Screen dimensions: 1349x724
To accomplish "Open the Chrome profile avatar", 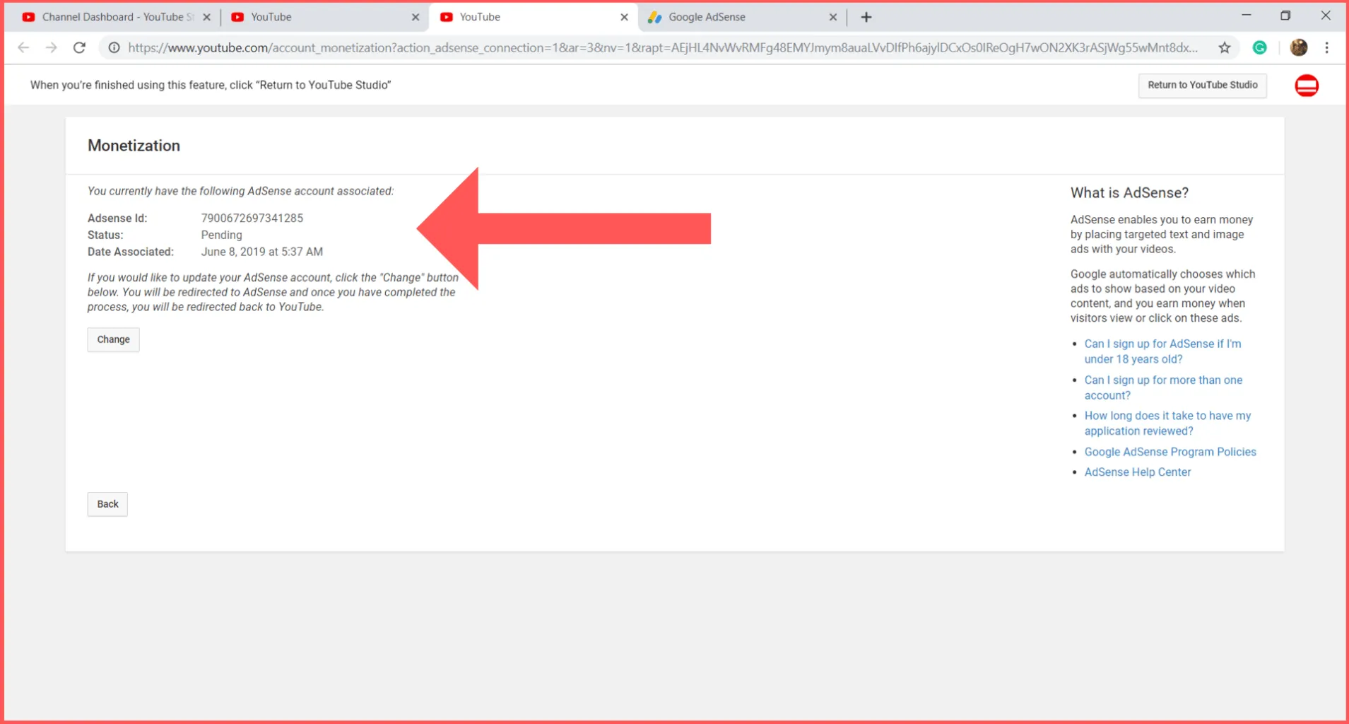I will (1298, 47).
